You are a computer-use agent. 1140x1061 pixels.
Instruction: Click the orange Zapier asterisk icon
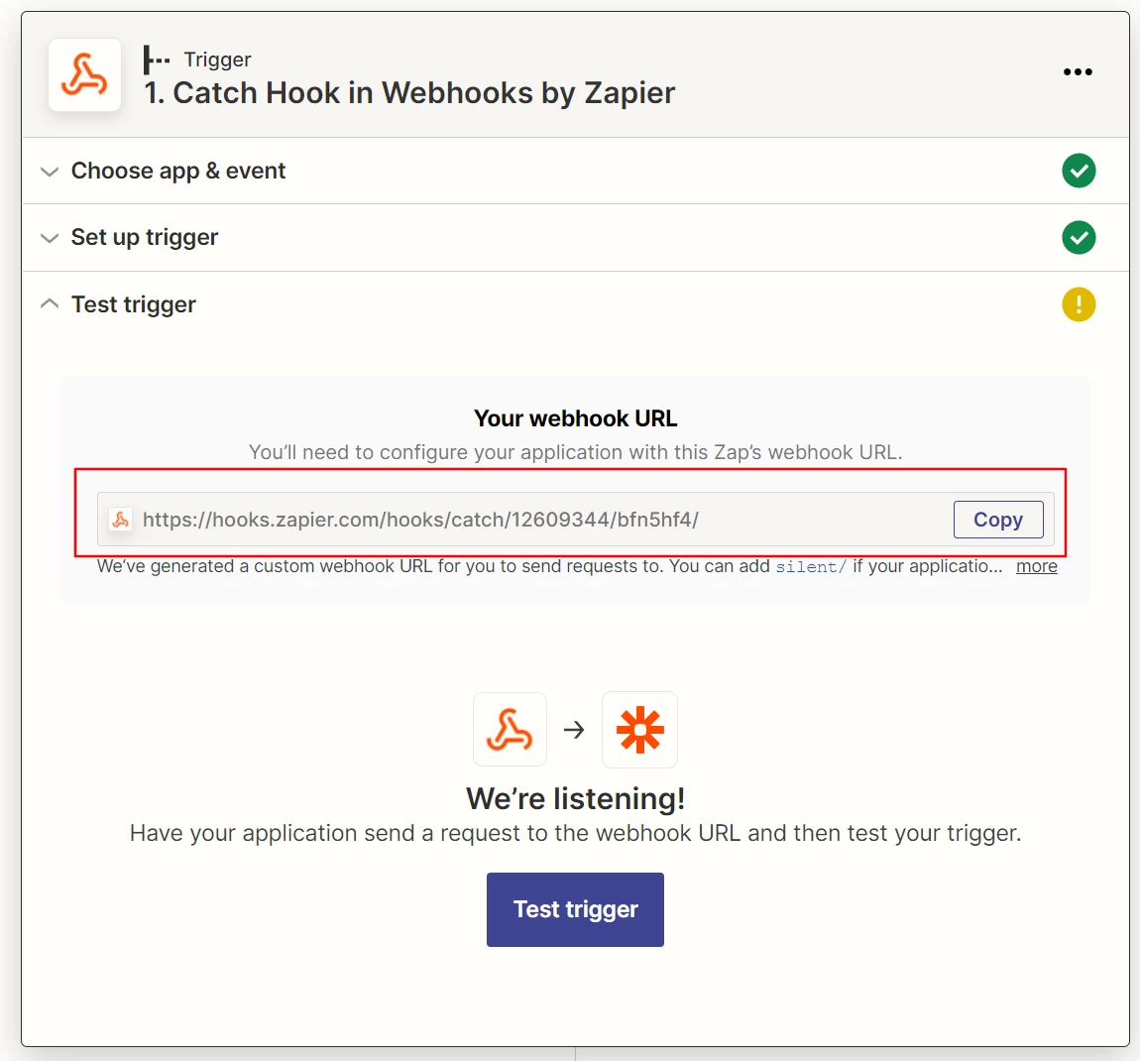[x=639, y=730]
